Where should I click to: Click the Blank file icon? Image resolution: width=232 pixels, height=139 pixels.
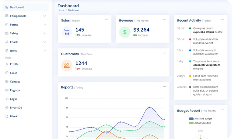click(7, 116)
